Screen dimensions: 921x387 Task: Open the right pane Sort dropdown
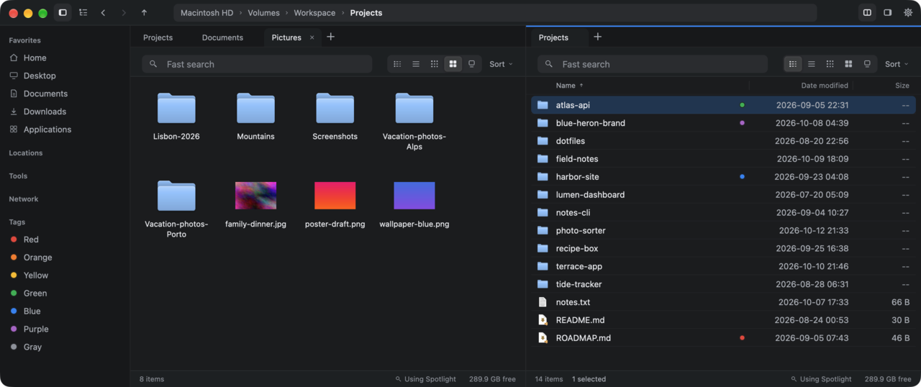(897, 64)
